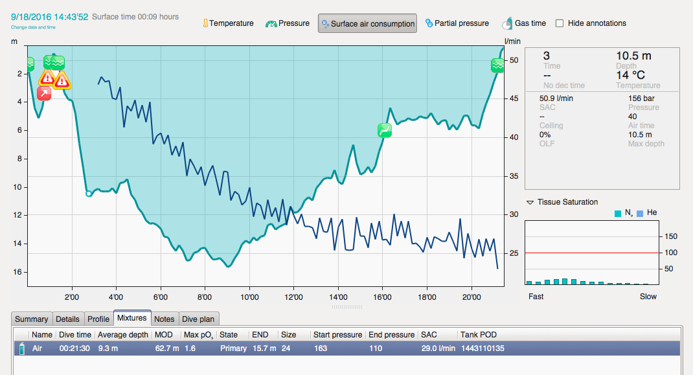Click the red ascent arrow marker on the profile

(44, 93)
